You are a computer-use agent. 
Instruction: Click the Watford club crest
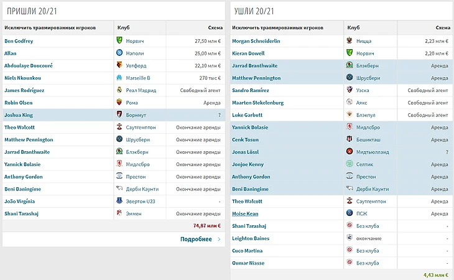click(119, 65)
